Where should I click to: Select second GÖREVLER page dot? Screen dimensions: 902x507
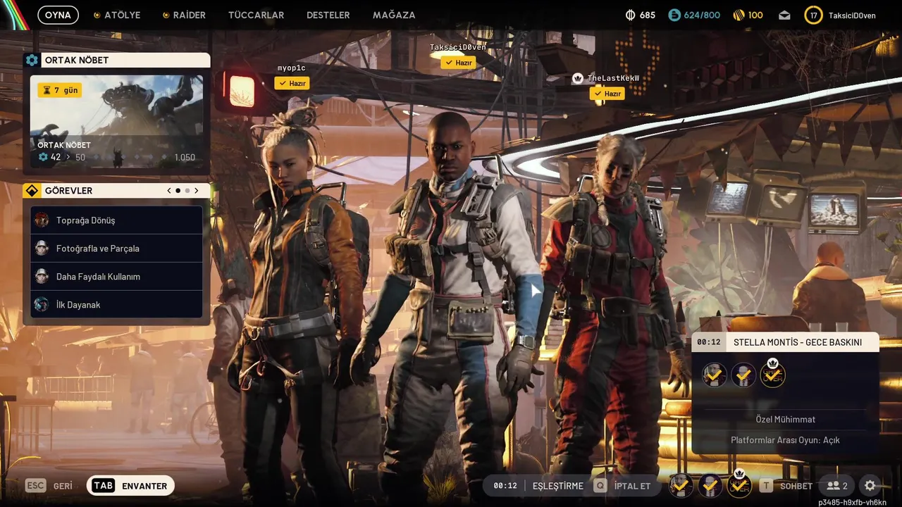pyautogui.click(x=187, y=191)
